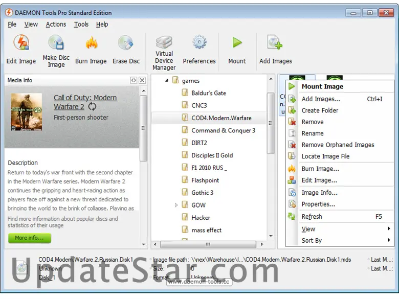Image resolution: width=399 pixels, height=299 pixels.
Task: Refresh the Call of Duty media info
Action: (x=92, y=106)
